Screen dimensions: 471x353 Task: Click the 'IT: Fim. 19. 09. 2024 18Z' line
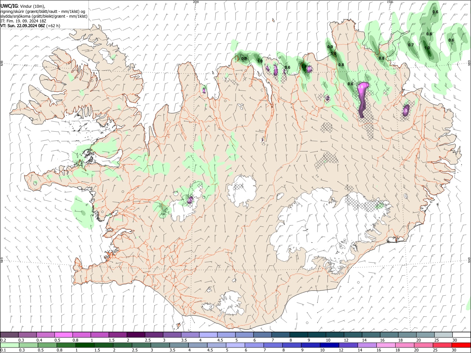click(24, 21)
